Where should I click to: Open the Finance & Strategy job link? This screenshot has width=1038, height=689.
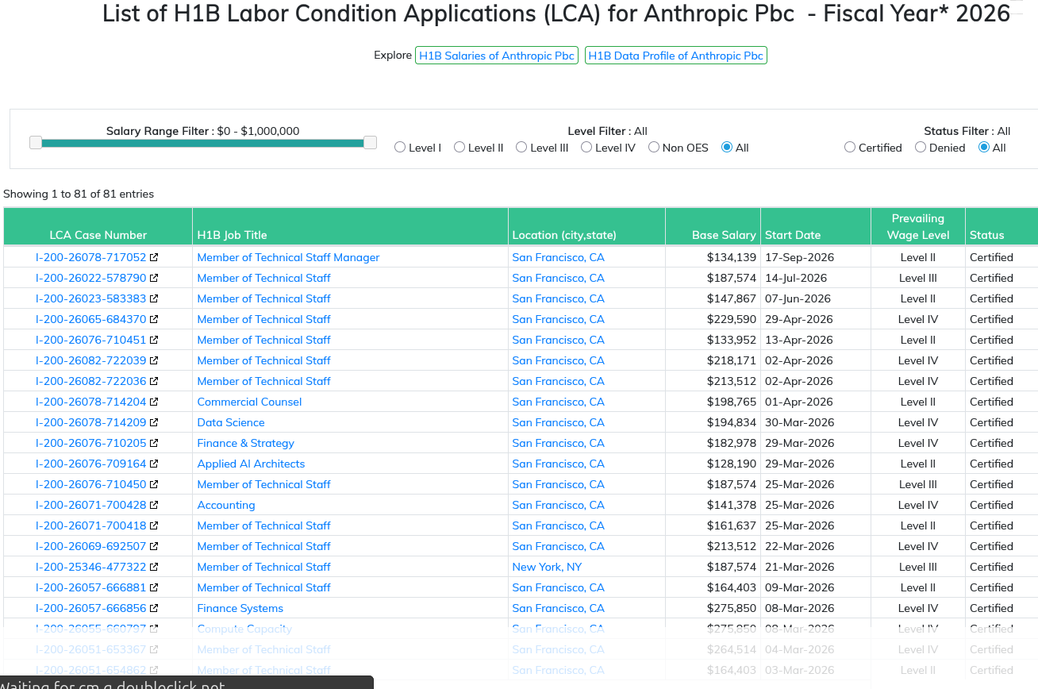pos(245,443)
